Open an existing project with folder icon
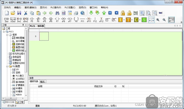This screenshot has width=184, height=109. 13,13
